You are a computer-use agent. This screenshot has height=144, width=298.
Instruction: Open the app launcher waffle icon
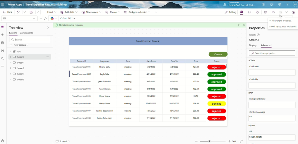pos(2,4)
